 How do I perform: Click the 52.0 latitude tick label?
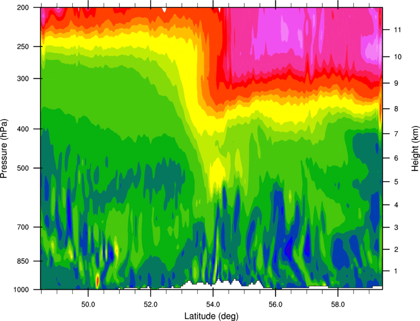[151, 305]
